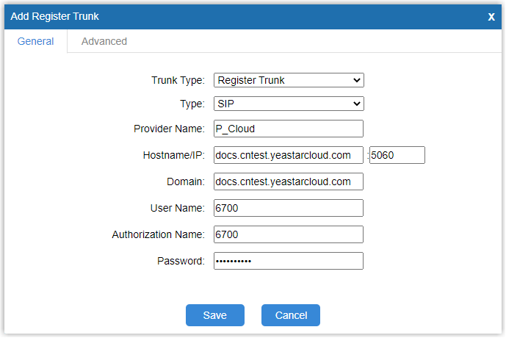Click the Authorization Name label
This screenshot has width=506, height=338.
158,234
